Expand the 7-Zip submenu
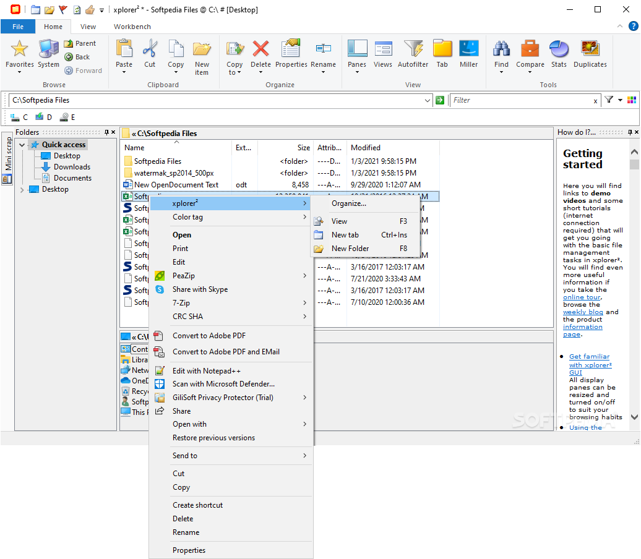Viewport: 641px width, 559px height. [x=304, y=303]
